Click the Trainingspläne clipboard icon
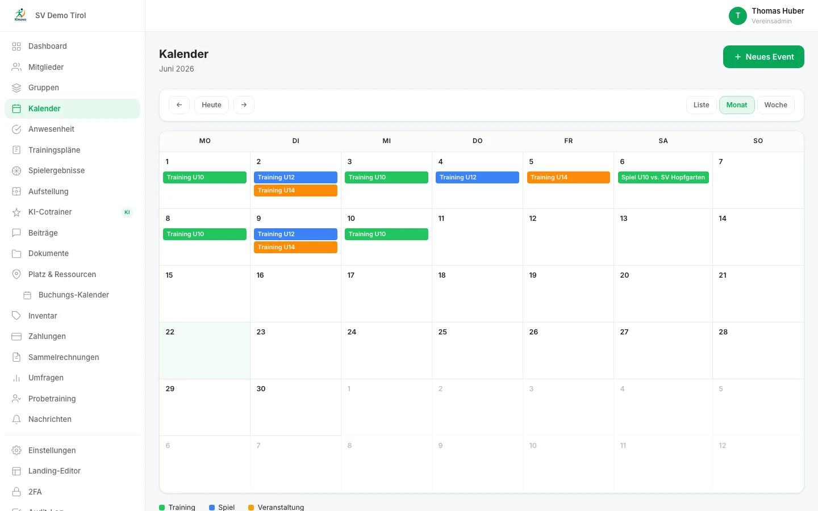Viewport: 818px width, 511px height. 16,150
